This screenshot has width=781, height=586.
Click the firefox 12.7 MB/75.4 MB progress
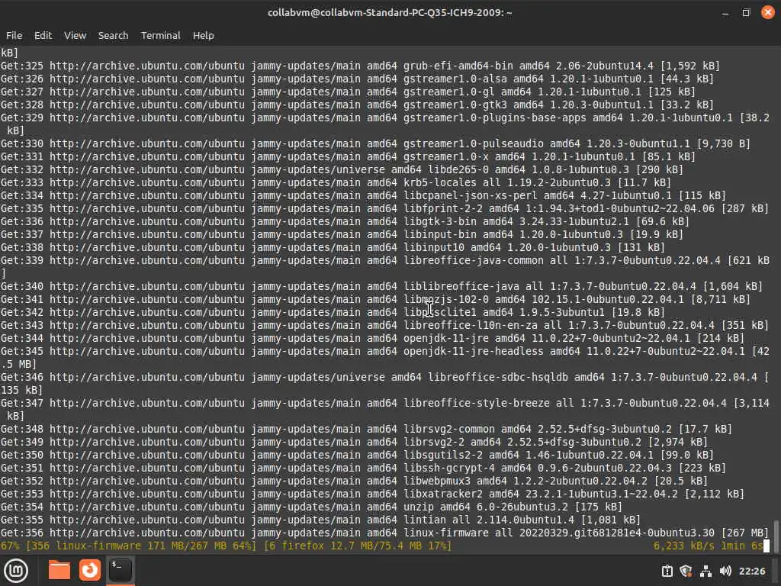[357, 546]
